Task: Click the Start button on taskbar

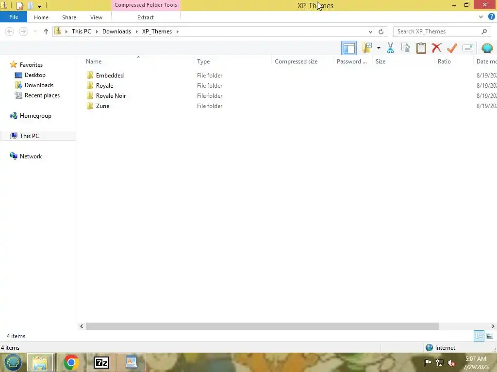Action: 13,362
